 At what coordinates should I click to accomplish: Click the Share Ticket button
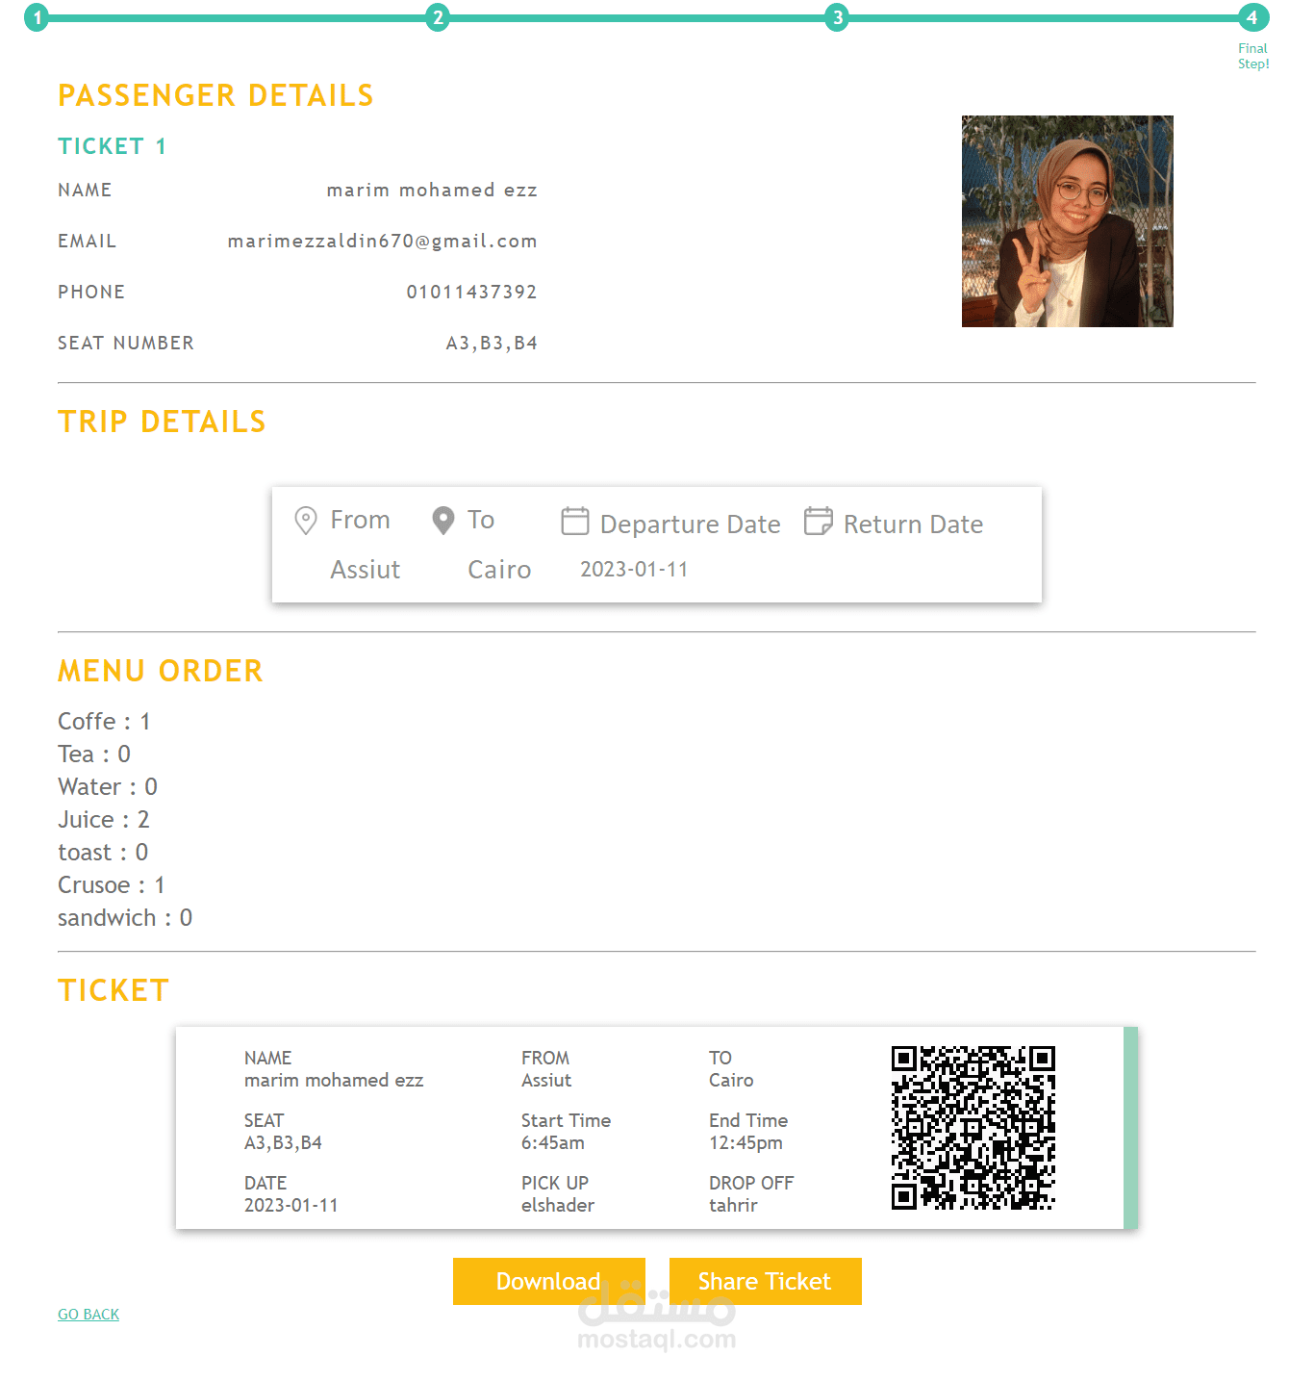[766, 1281]
